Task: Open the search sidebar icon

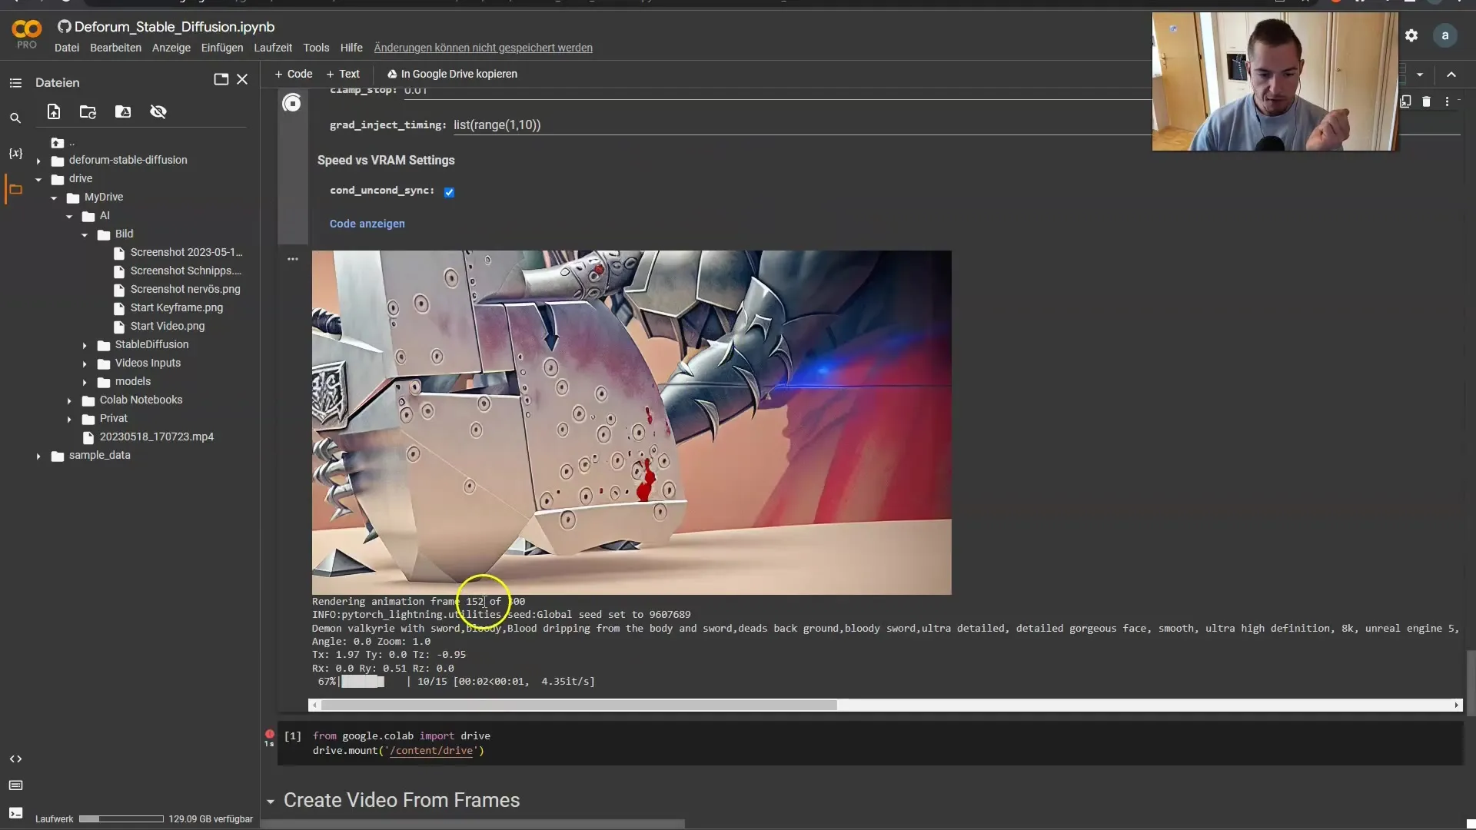Action: click(15, 118)
